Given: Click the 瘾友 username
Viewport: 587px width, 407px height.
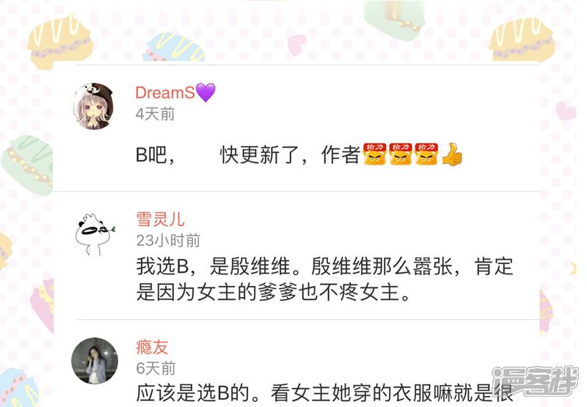Looking at the screenshot, I should (x=152, y=347).
